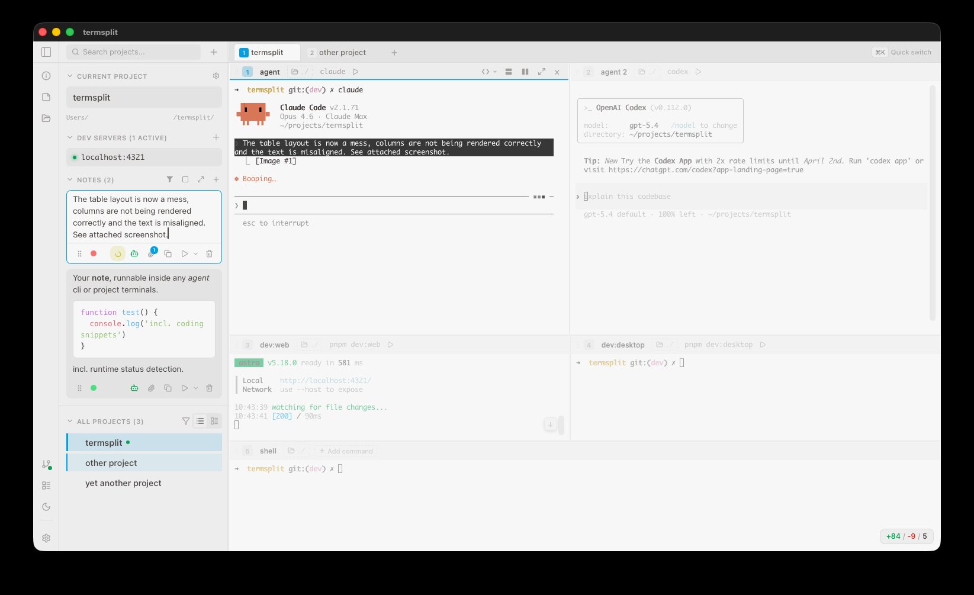Switch to the other project tab
974x595 pixels.
click(342, 52)
